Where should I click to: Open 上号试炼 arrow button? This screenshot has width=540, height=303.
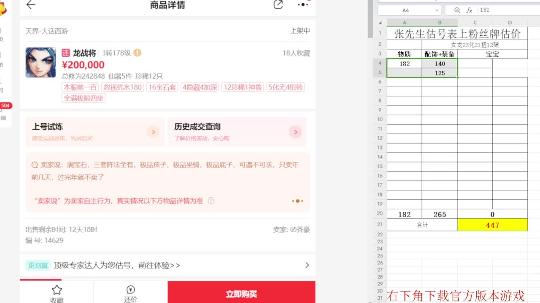coord(153,132)
